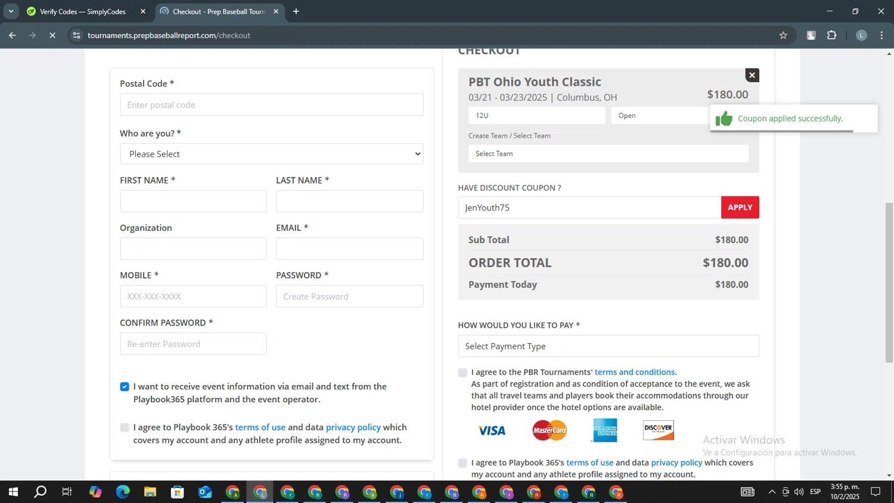Open Task View from the taskbar
The image size is (894, 503).
coord(67,492)
